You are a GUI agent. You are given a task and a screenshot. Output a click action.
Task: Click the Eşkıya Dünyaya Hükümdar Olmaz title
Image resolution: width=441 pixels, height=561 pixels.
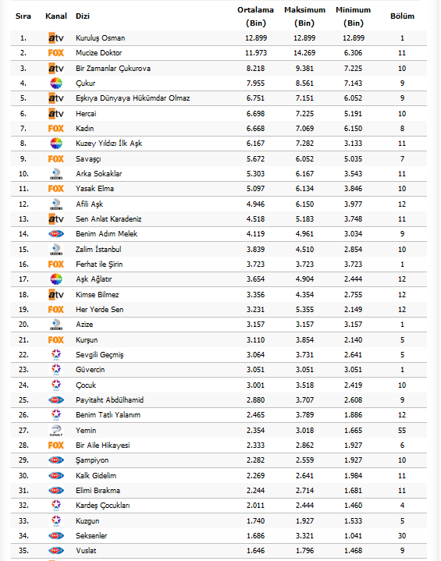[133, 98]
